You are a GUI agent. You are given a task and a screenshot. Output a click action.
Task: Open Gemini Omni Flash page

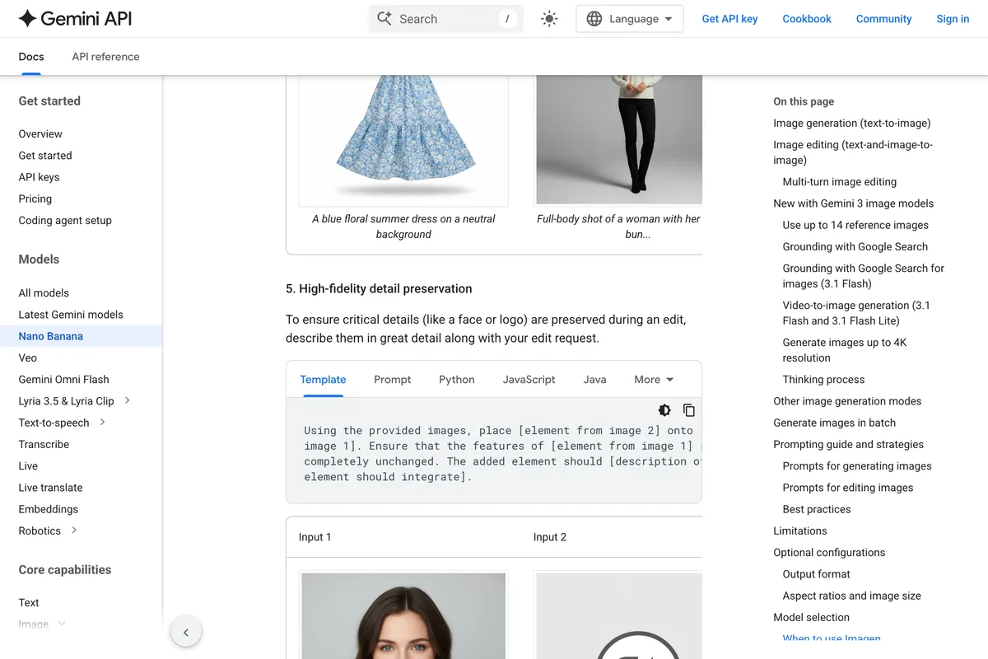point(63,379)
